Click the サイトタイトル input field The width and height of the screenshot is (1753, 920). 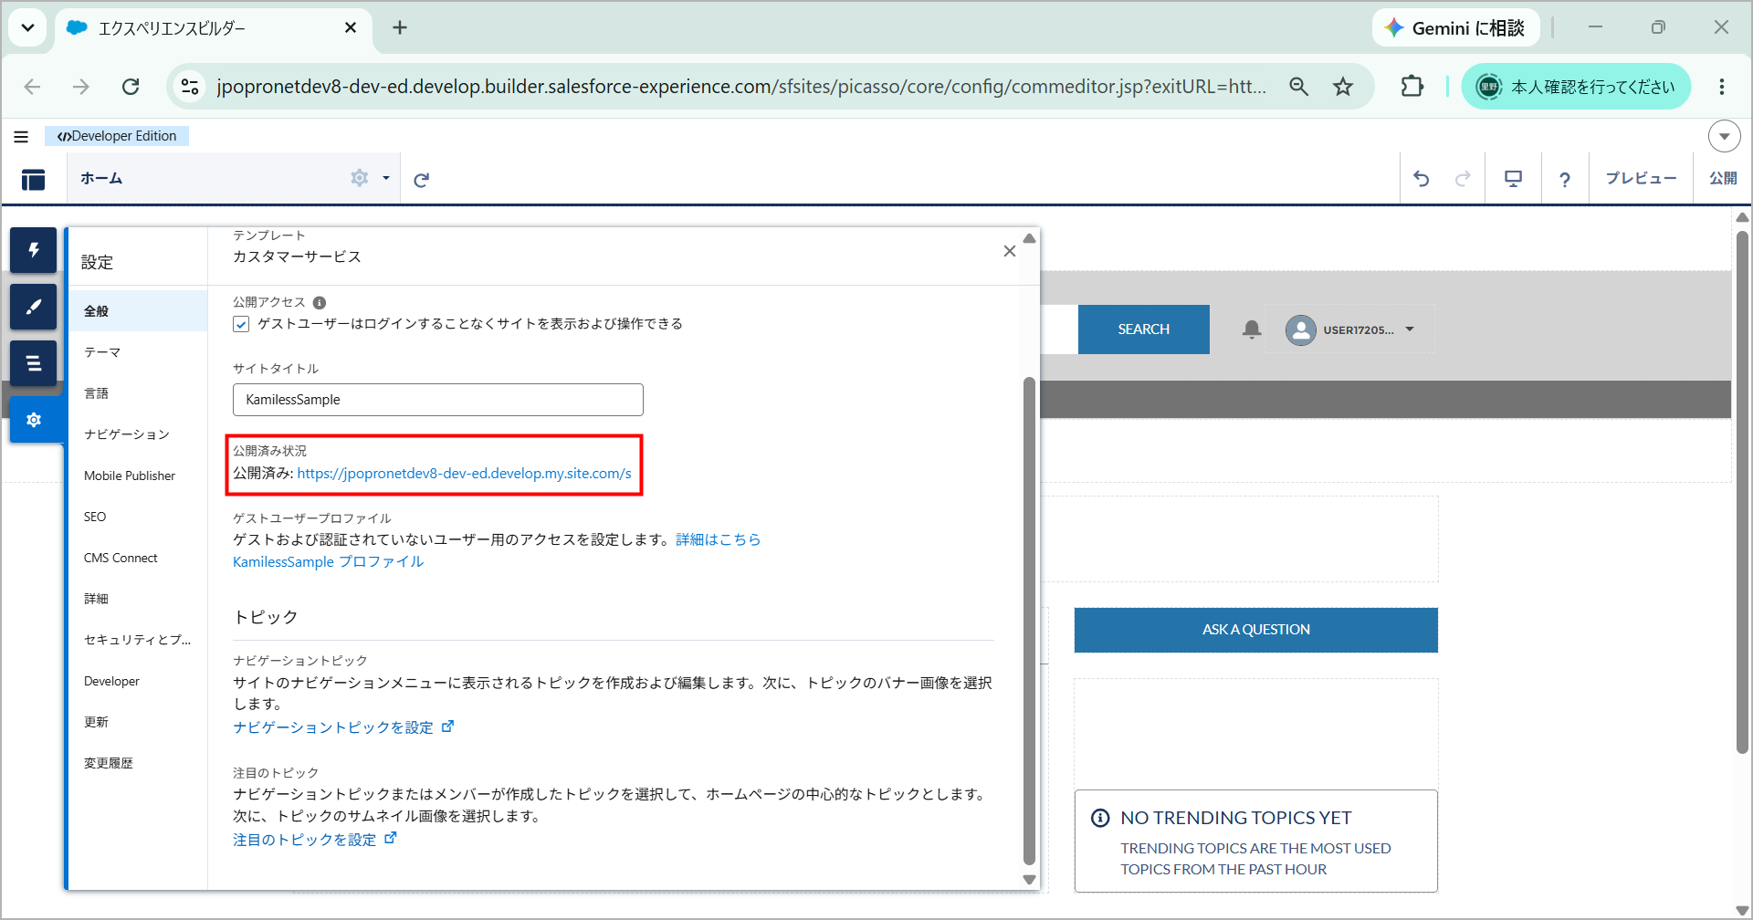tap(438, 400)
